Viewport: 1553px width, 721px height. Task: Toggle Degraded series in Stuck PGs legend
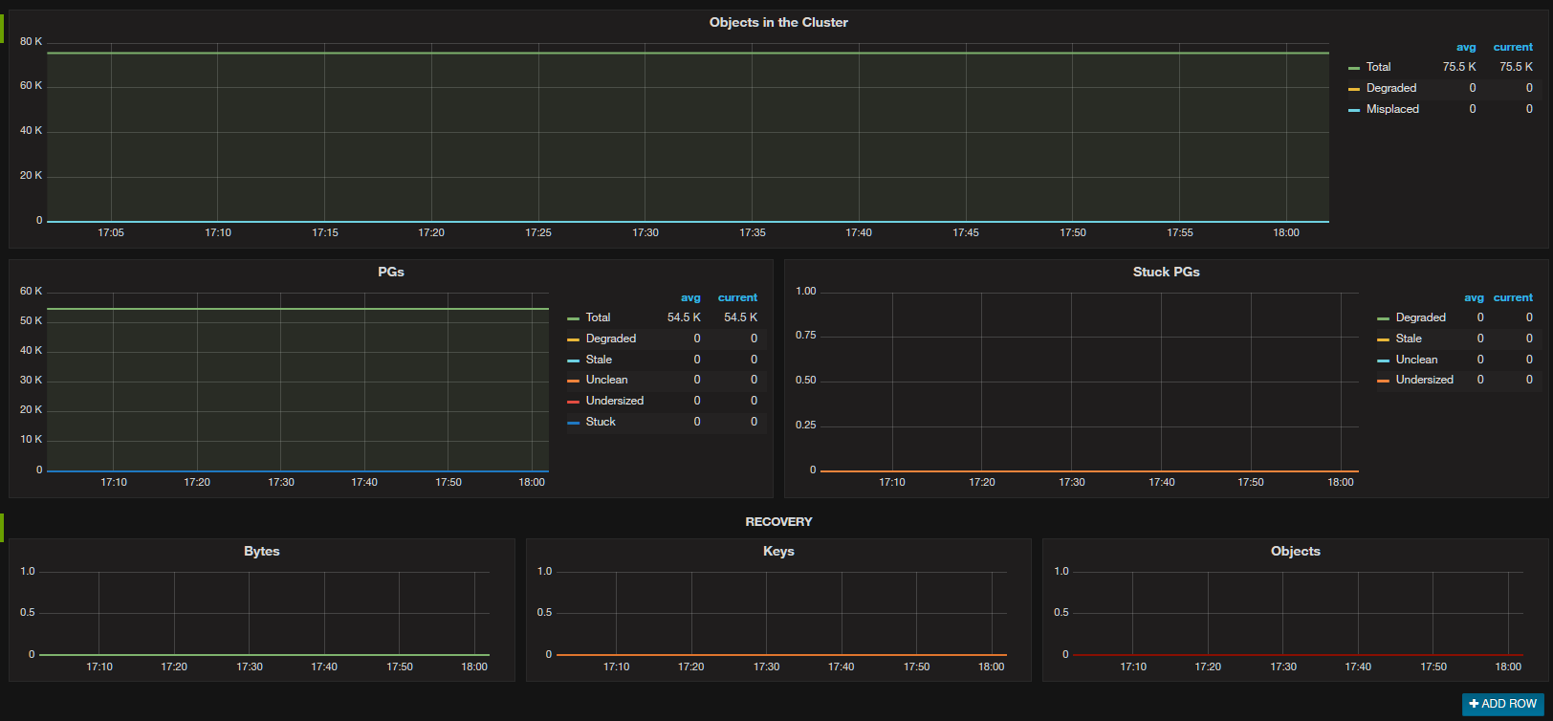1420,317
